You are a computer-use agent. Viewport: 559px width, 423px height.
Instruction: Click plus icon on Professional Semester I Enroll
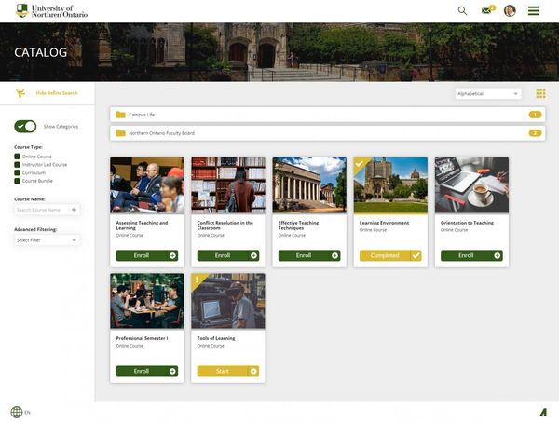pos(172,371)
